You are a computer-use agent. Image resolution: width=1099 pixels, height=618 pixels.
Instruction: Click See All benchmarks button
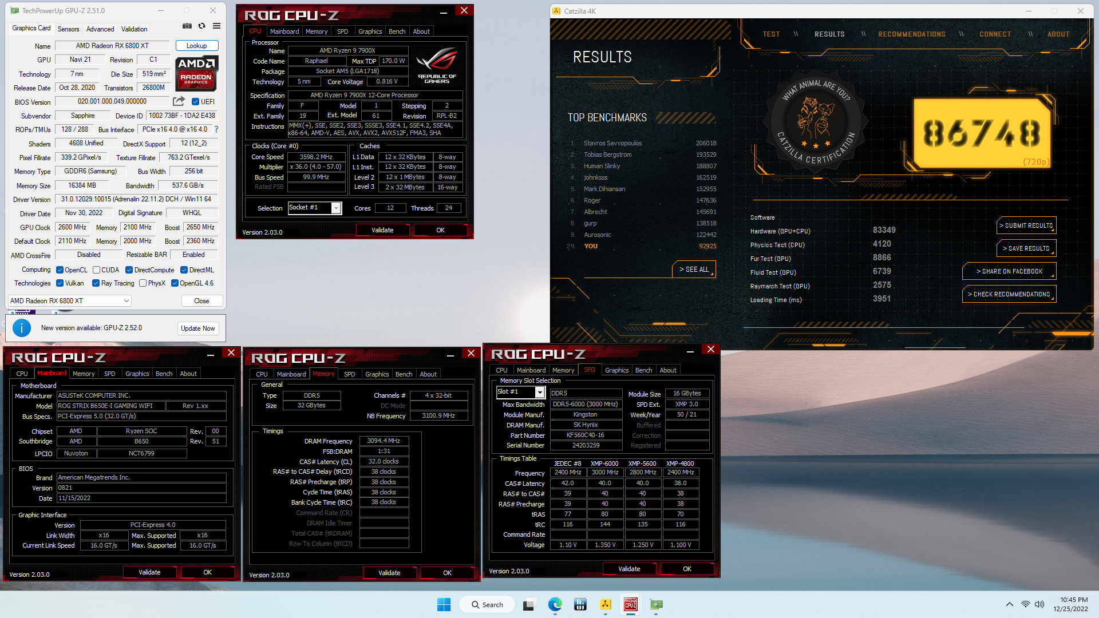(x=694, y=270)
